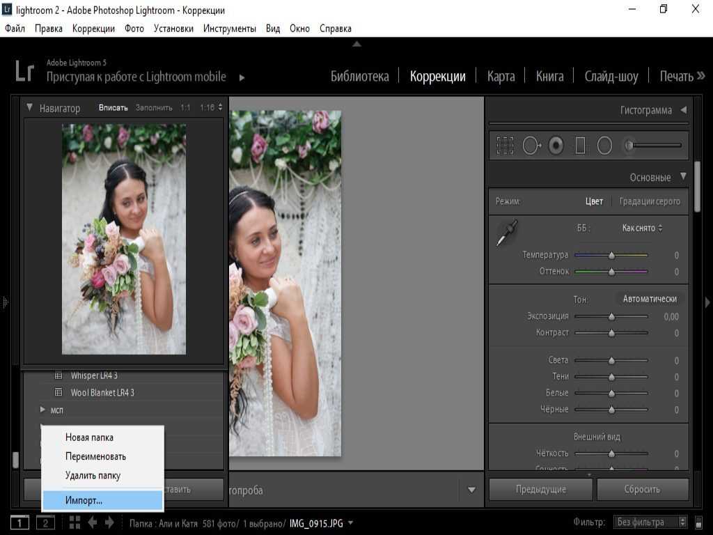
Task: Set navigator zoom to 1:1
Action: coord(185,108)
